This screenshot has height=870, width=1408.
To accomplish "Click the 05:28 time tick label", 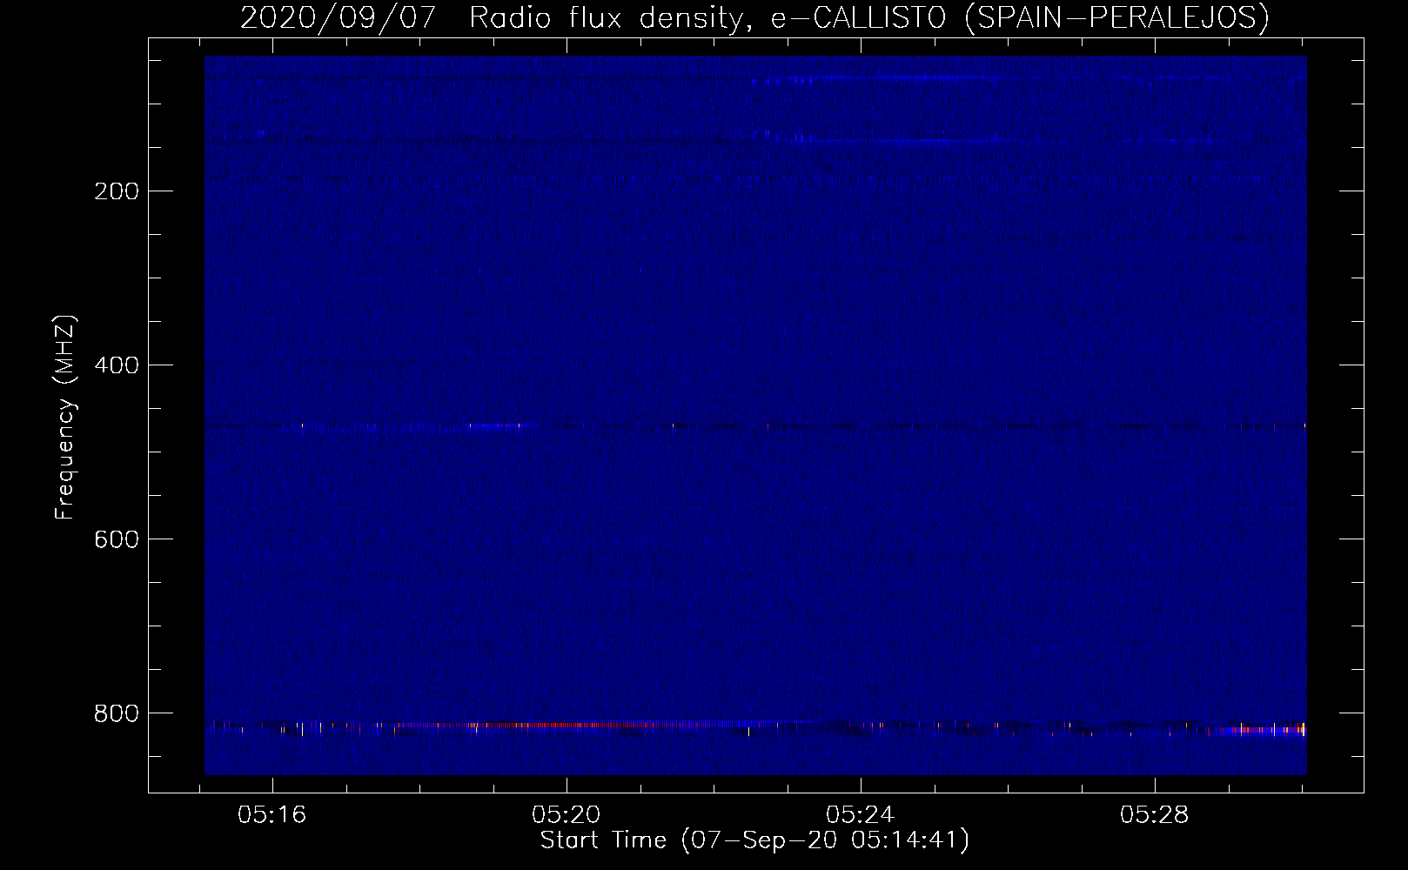I will pyautogui.click(x=1155, y=815).
